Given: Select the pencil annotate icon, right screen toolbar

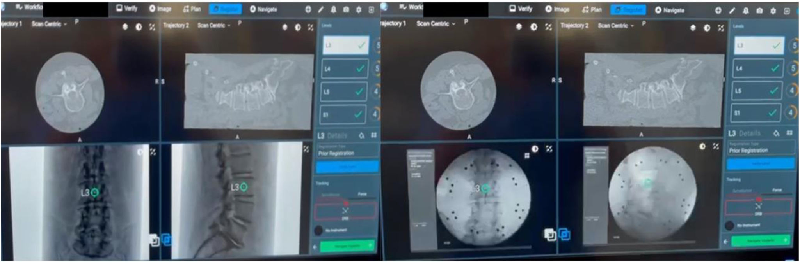Looking at the screenshot, I should (x=732, y=11).
